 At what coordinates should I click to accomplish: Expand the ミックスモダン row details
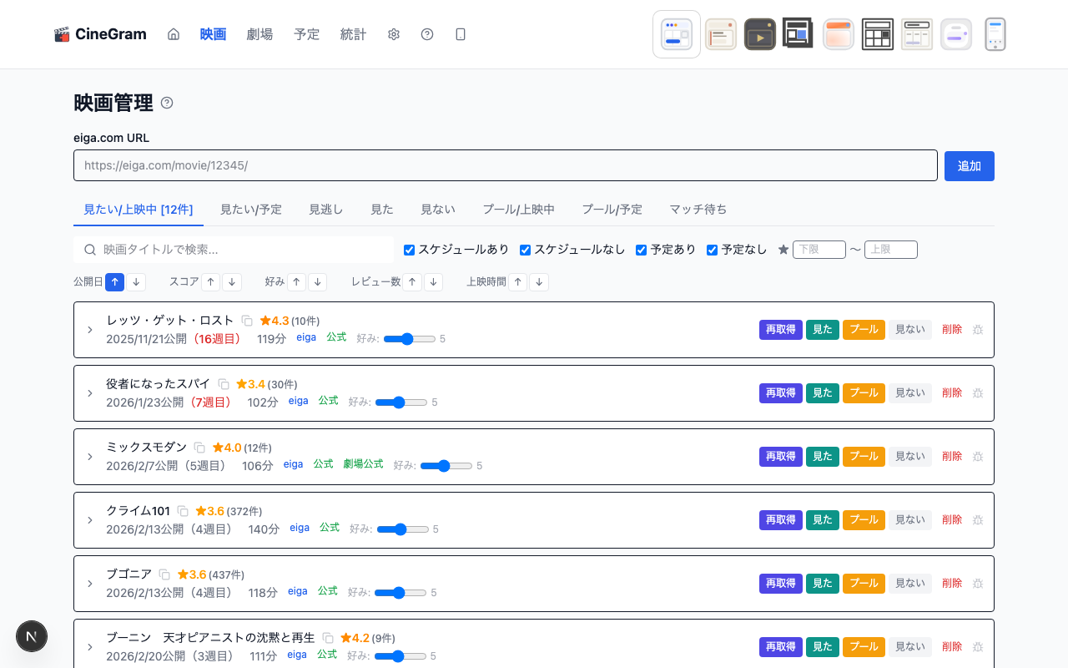tap(90, 456)
